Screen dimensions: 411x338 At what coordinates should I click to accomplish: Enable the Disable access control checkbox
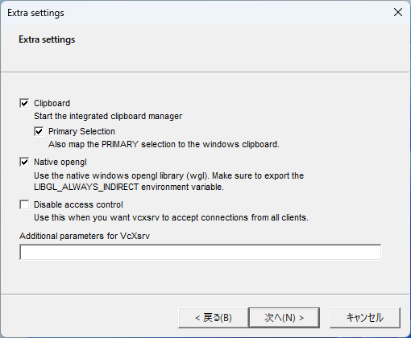24,204
